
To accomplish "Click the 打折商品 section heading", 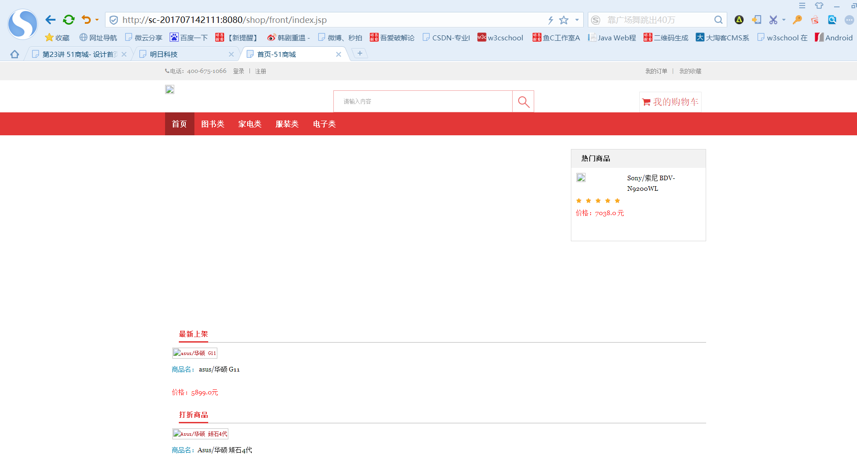I will click(x=194, y=415).
